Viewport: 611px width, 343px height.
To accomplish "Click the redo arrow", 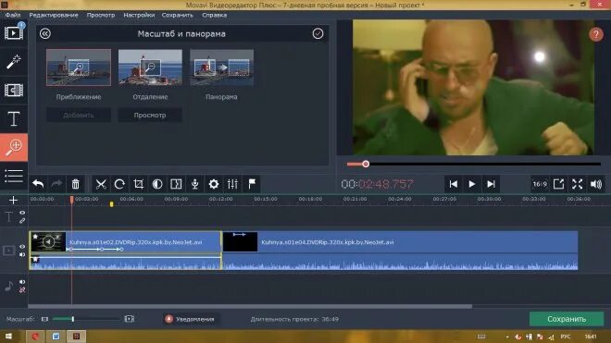I will 56,184.
